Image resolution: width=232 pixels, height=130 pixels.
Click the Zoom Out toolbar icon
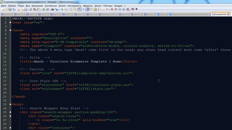66,10
